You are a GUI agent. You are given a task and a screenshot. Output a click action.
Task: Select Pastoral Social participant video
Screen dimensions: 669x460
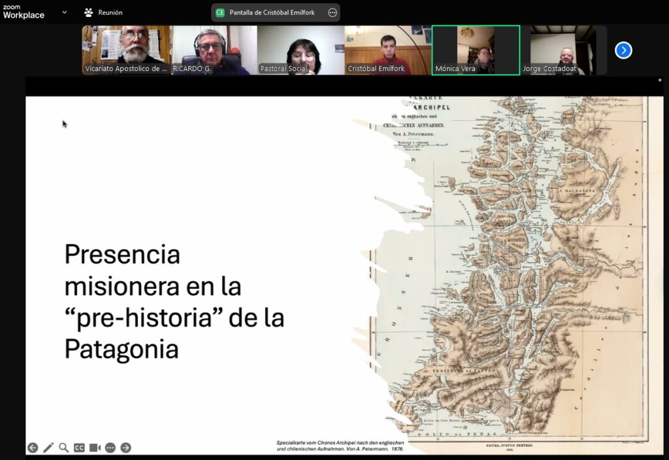(x=301, y=50)
